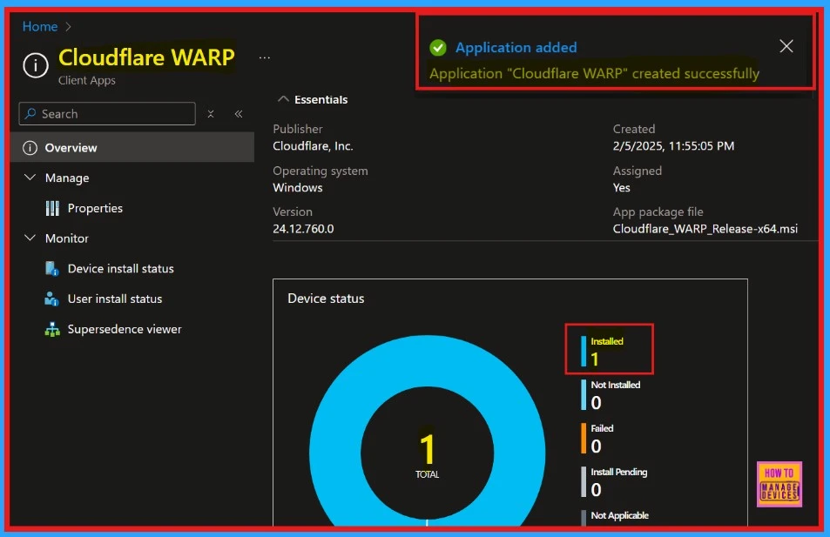Dismiss the Application added notification
Image resolution: width=830 pixels, height=537 pixels.
pyautogui.click(x=786, y=46)
